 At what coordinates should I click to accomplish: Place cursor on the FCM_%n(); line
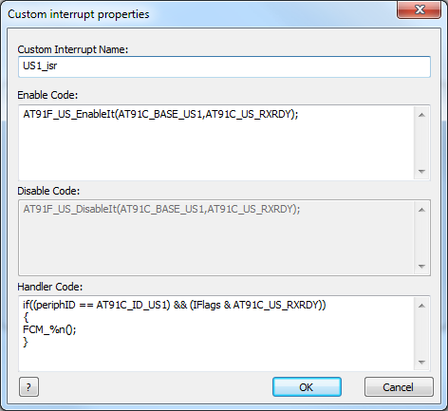49,329
